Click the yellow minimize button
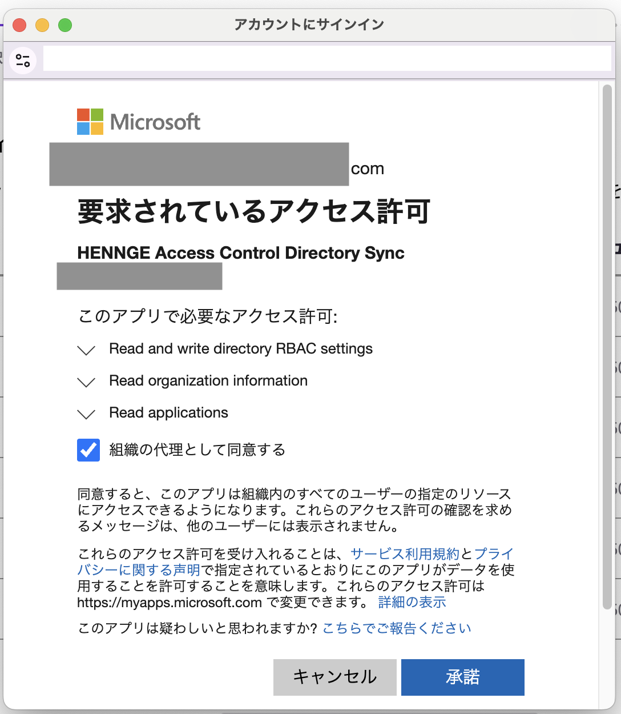Image resolution: width=621 pixels, height=714 pixels. [41, 25]
